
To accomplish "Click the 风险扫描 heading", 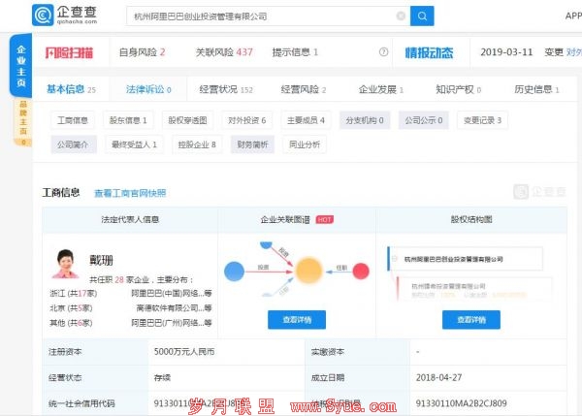I will pyautogui.click(x=69, y=52).
